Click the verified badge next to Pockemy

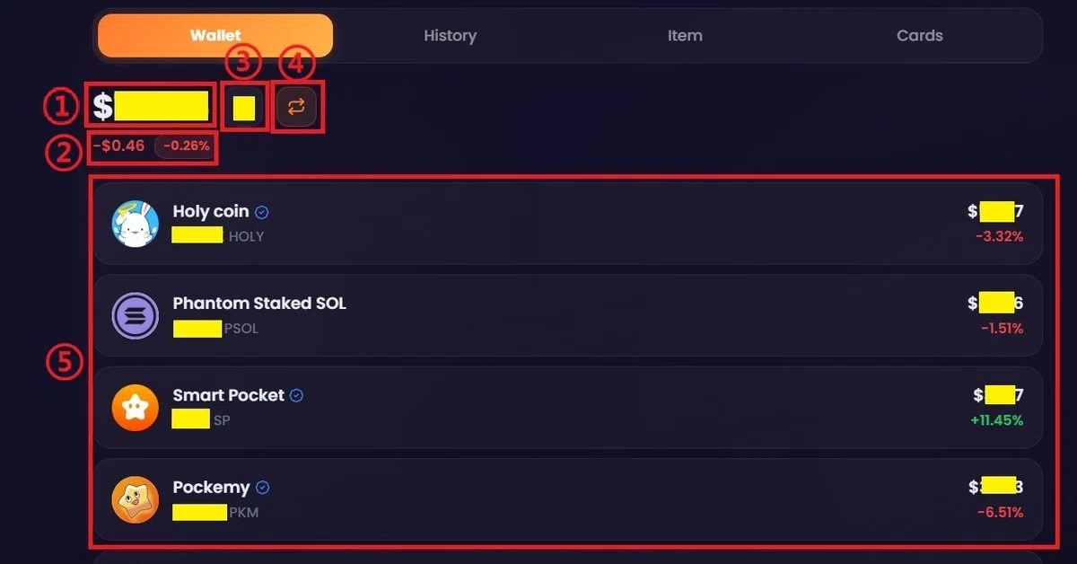click(263, 488)
